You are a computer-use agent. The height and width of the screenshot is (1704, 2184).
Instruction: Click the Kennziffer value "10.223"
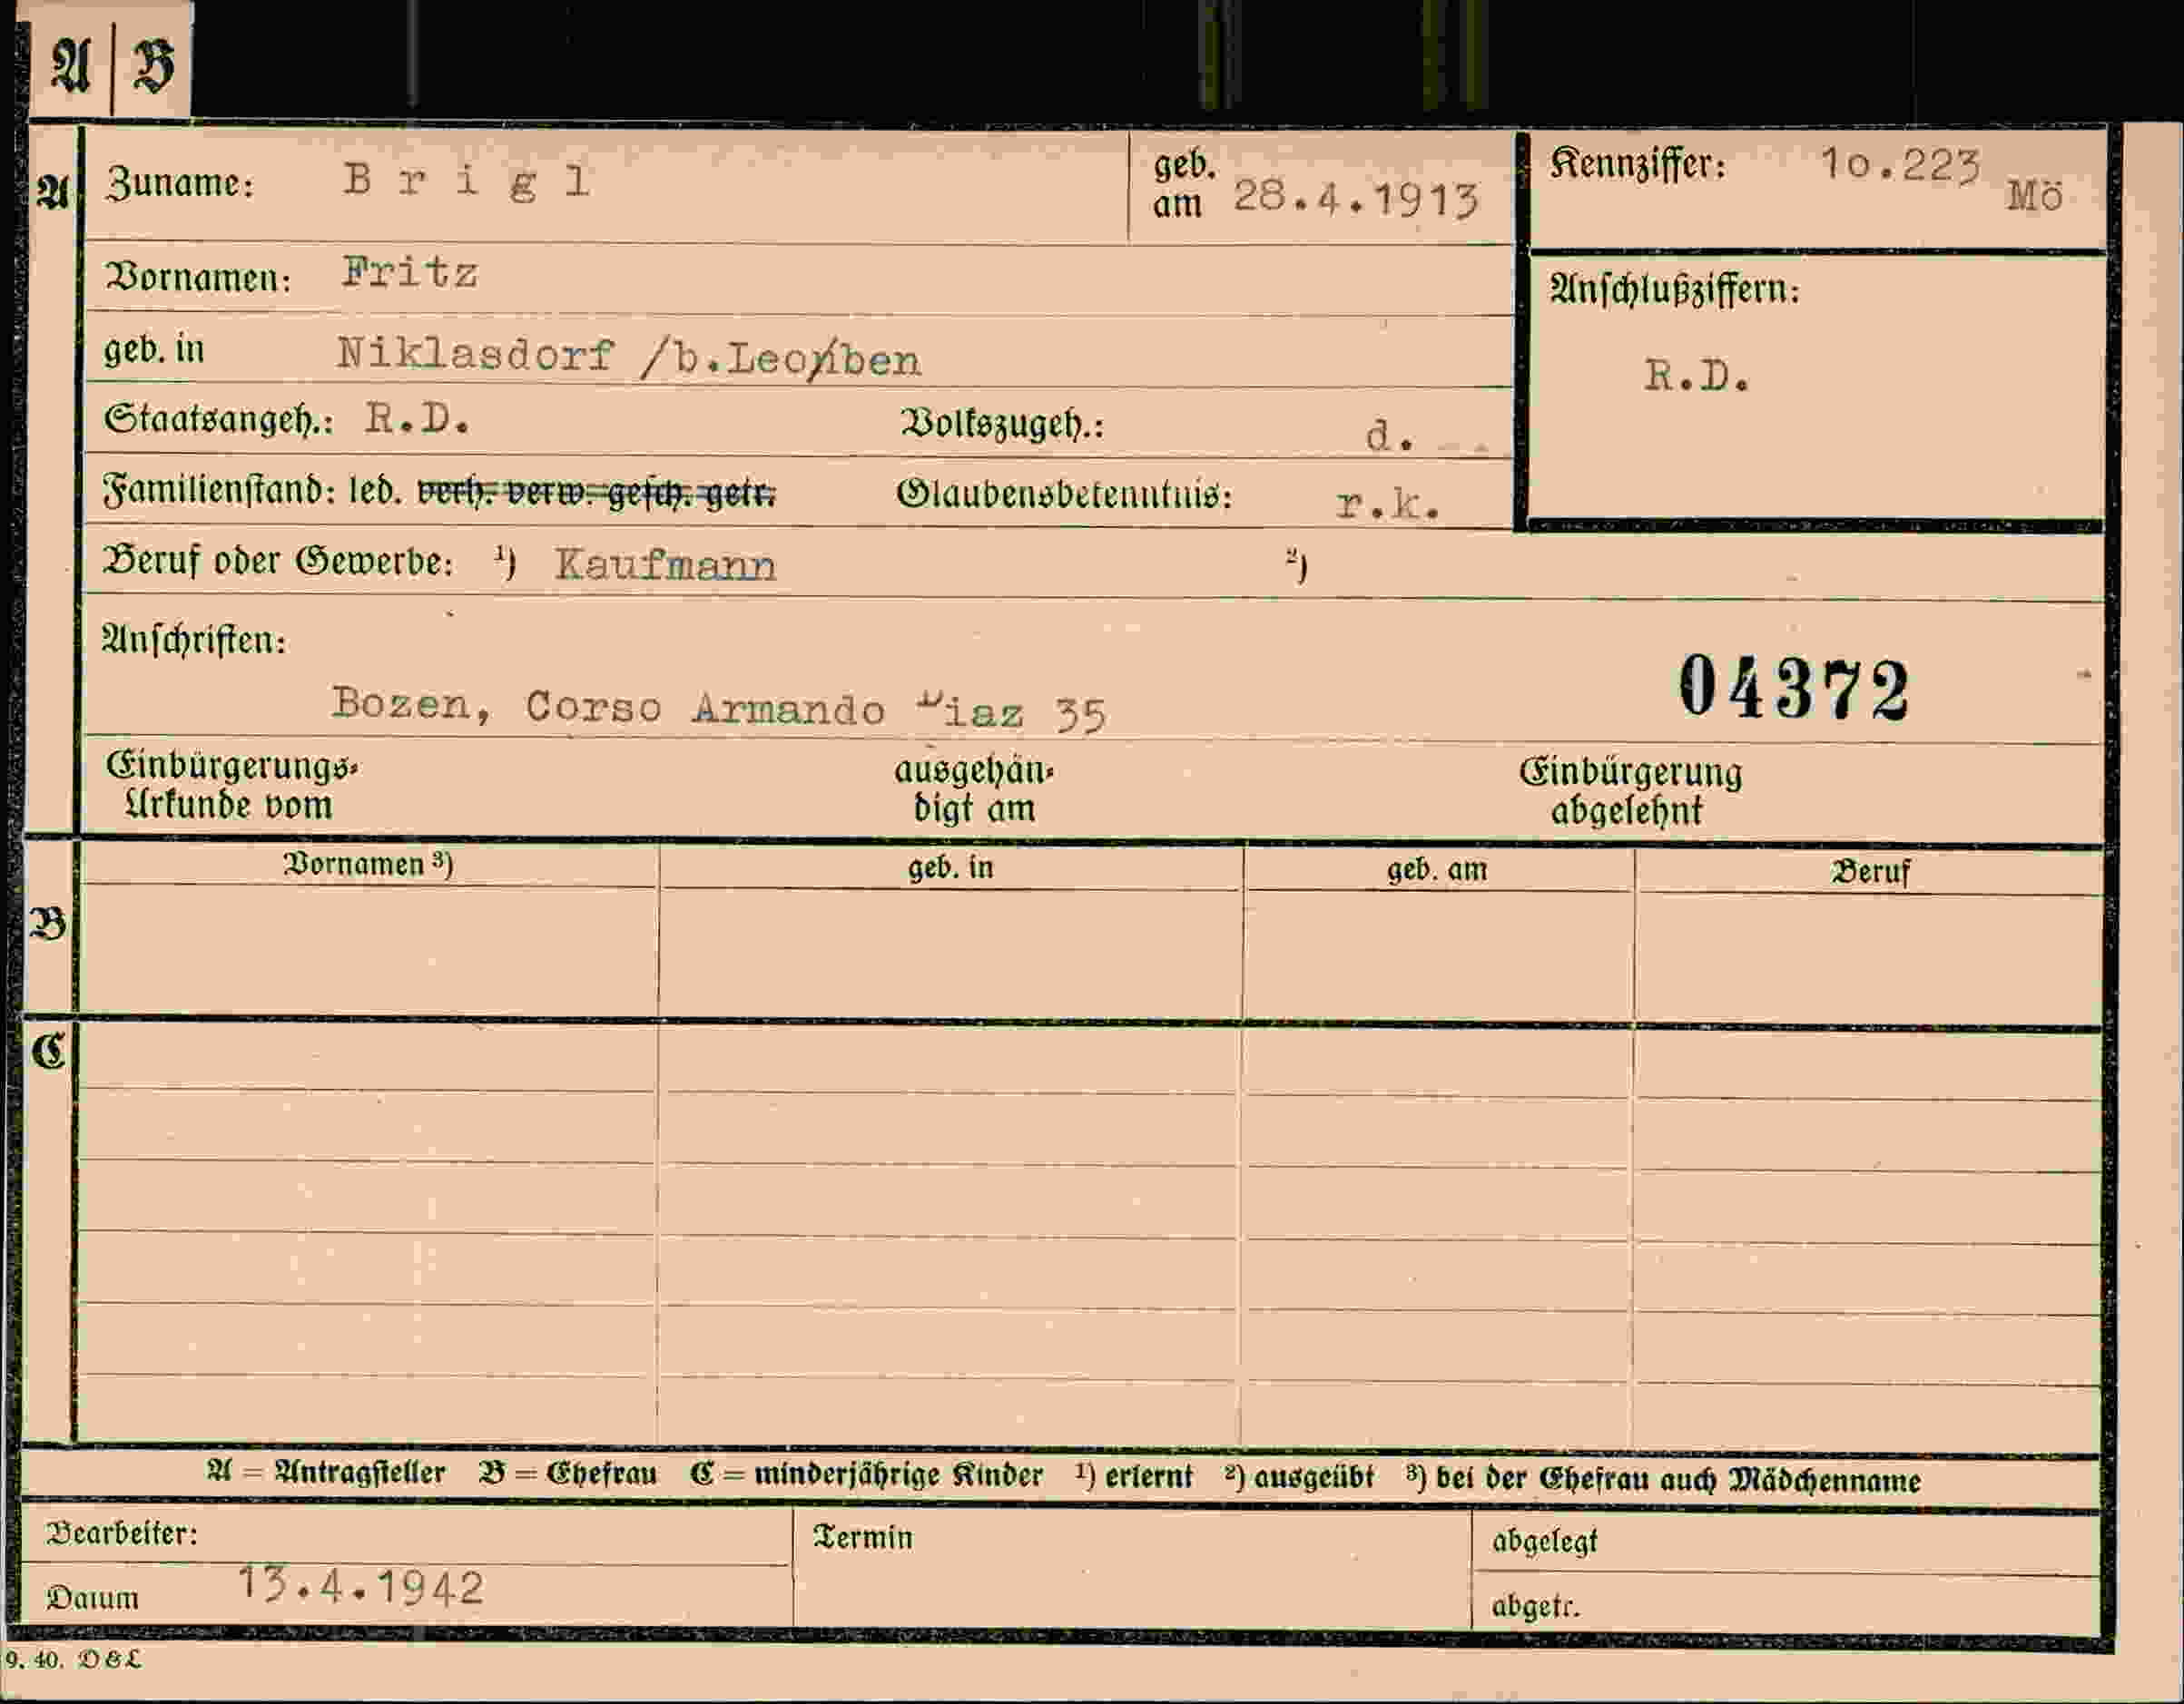click(x=1900, y=164)
